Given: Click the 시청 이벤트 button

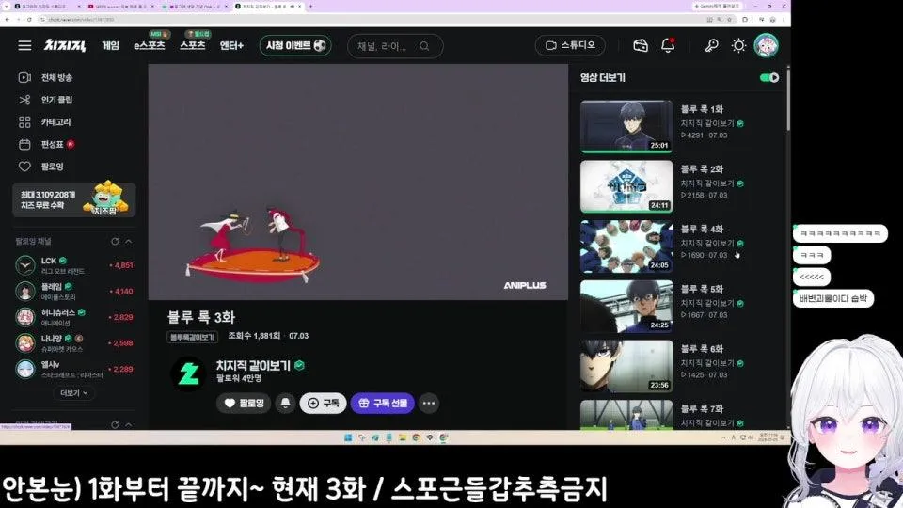Looking at the screenshot, I should point(295,45).
